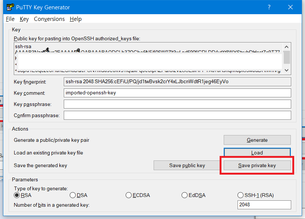Click 'Type of key to generate:' label
This screenshot has height=219, width=305.
click(41, 188)
